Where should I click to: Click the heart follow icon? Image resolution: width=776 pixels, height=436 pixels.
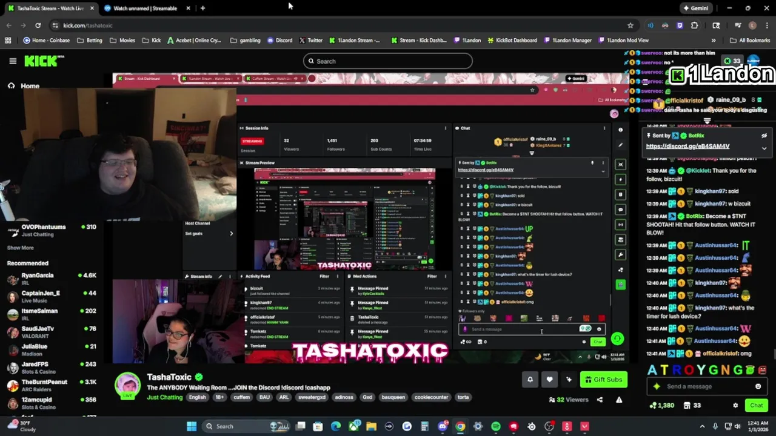(549, 380)
